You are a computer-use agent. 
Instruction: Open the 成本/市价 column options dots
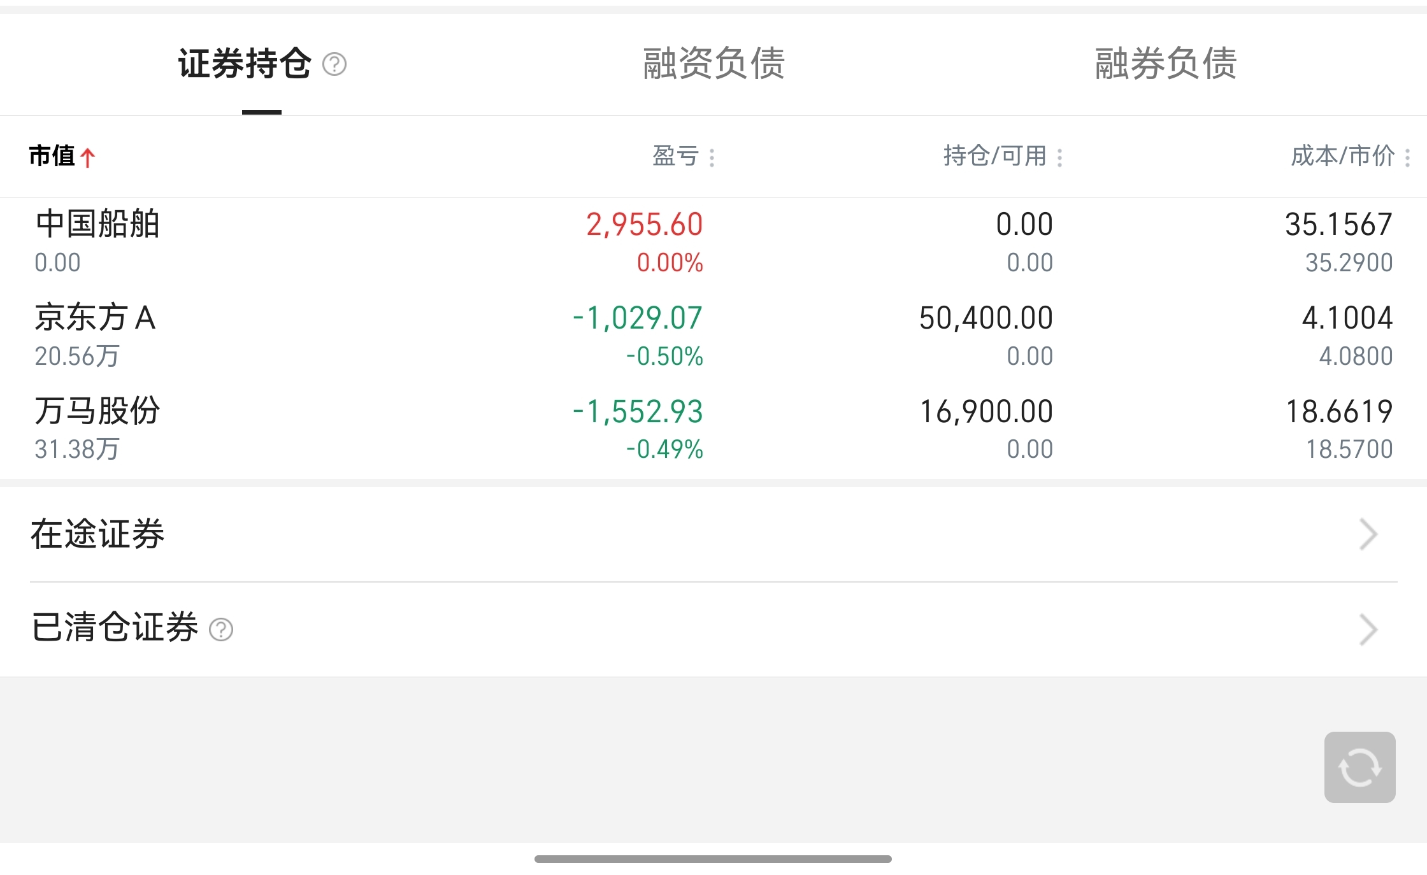point(1407,157)
